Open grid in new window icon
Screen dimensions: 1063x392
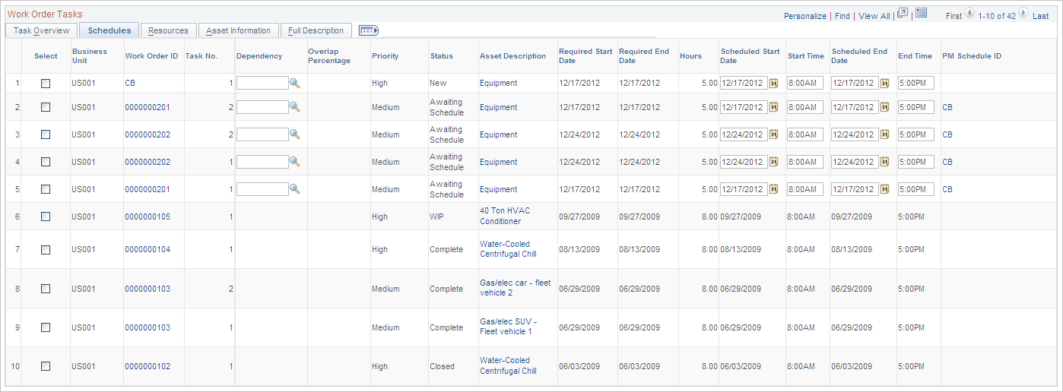903,14
